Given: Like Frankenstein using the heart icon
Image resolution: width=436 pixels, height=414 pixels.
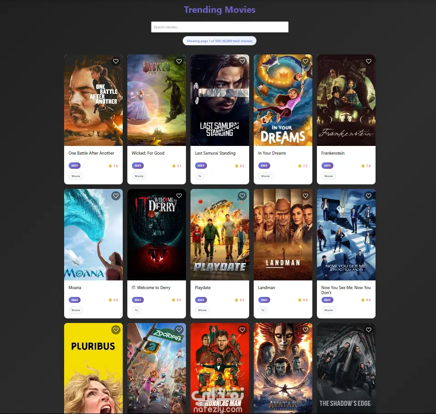Looking at the screenshot, I should click(x=368, y=61).
